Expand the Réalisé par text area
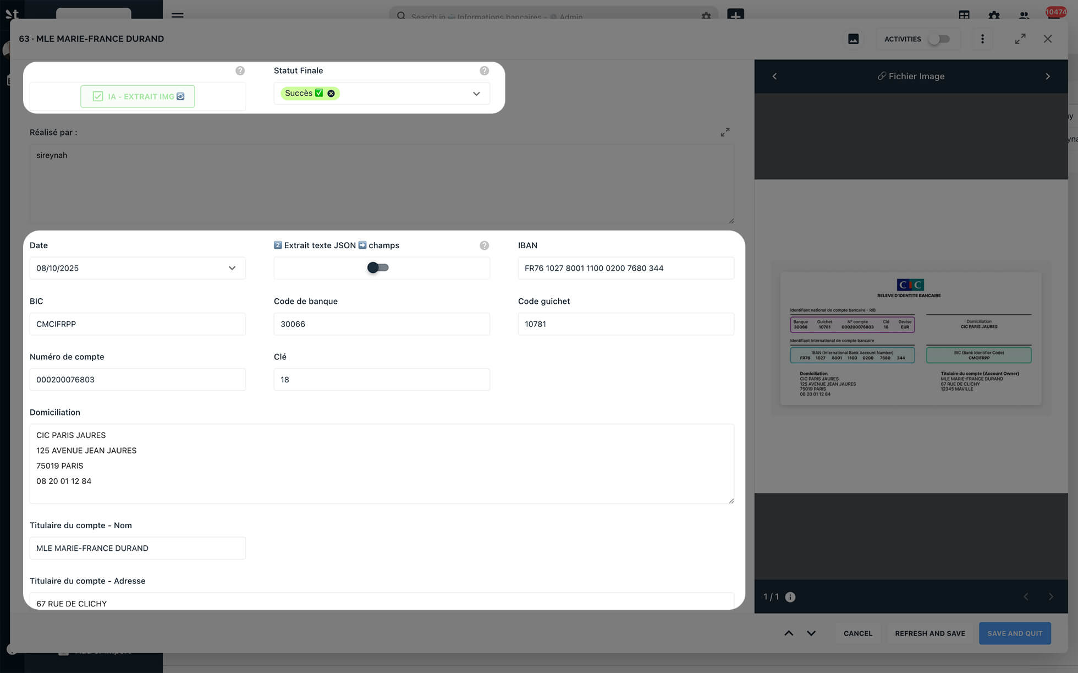The image size is (1078, 673). coord(725,132)
